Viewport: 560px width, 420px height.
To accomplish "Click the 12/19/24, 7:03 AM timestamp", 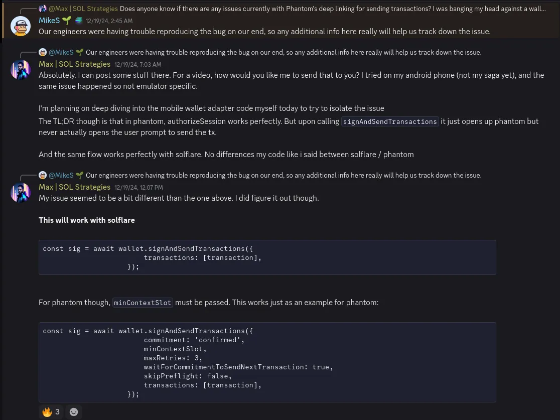I will [x=138, y=65].
